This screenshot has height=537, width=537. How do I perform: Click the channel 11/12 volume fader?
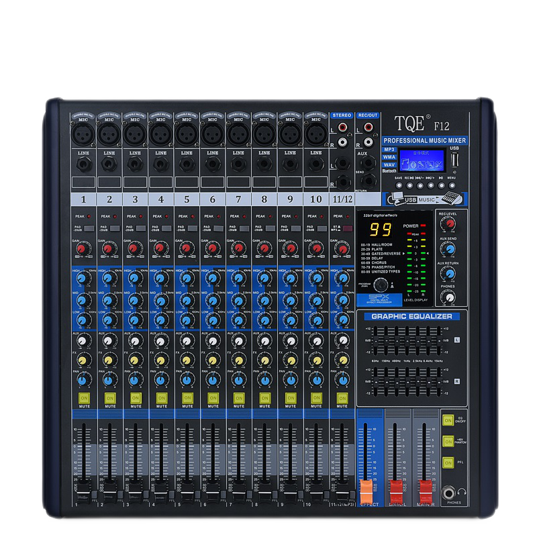point(342,492)
